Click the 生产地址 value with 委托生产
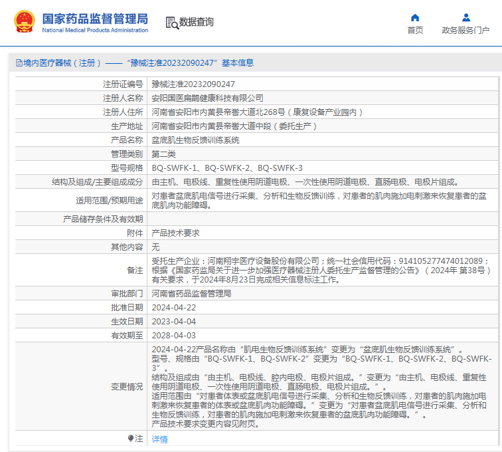This screenshot has width=502, height=452. pyautogui.click(x=234, y=126)
